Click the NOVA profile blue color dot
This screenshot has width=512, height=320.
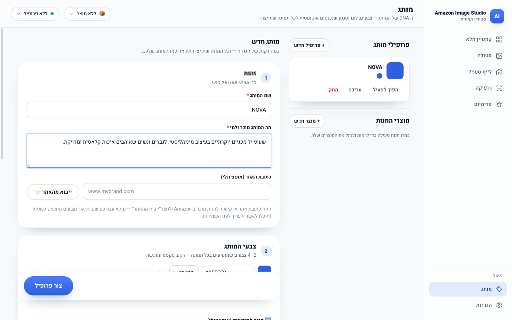pos(380,76)
